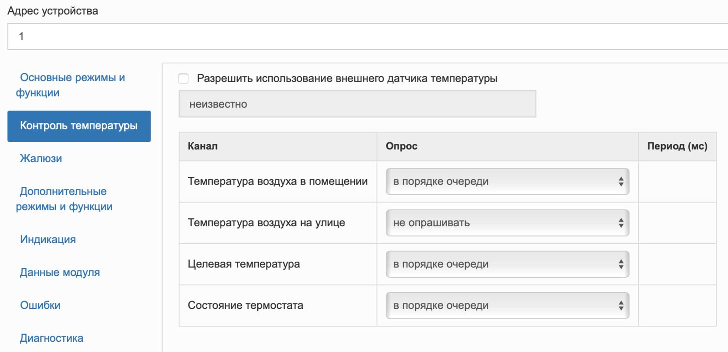Open the Основные режимы и функции tab
This screenshot has height=352, width=728.
72,85
